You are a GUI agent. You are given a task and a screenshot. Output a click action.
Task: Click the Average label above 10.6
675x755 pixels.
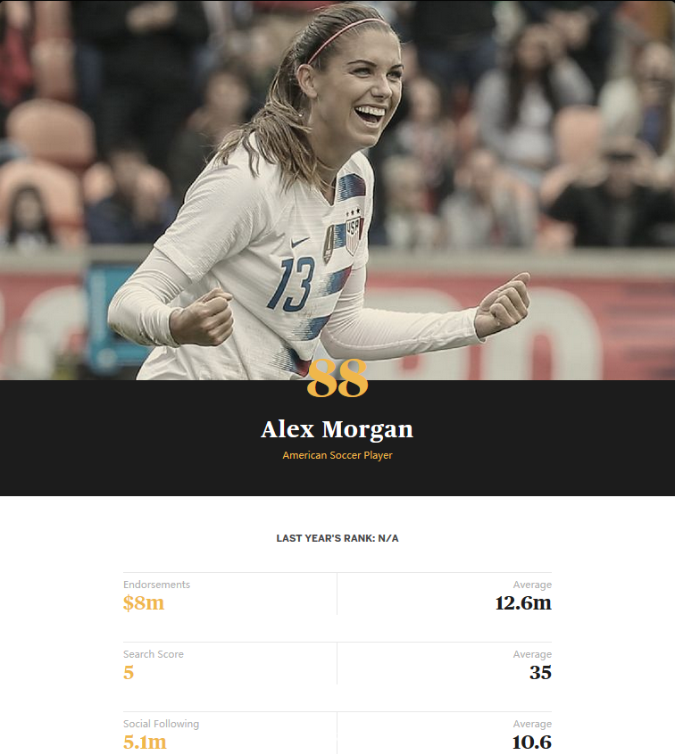tap(532, 724)
